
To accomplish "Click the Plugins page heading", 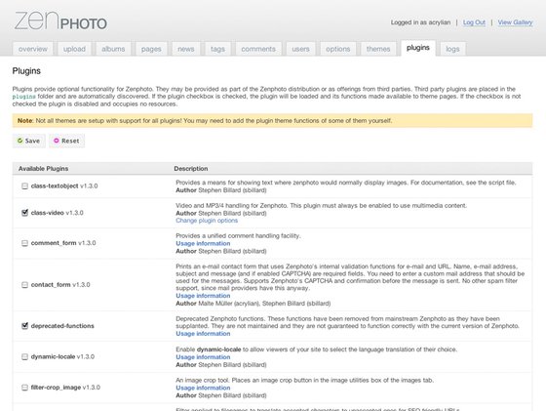I will (x=26, y=70).
